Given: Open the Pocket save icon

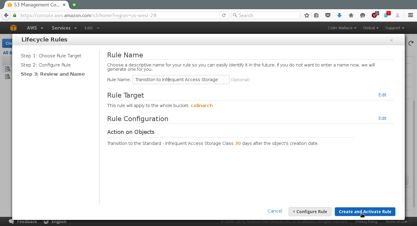Looking at the screenshot, I should click(x=328, y=15).
